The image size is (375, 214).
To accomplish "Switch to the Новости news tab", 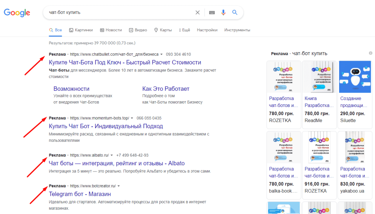I will click(x=111, y=30).
